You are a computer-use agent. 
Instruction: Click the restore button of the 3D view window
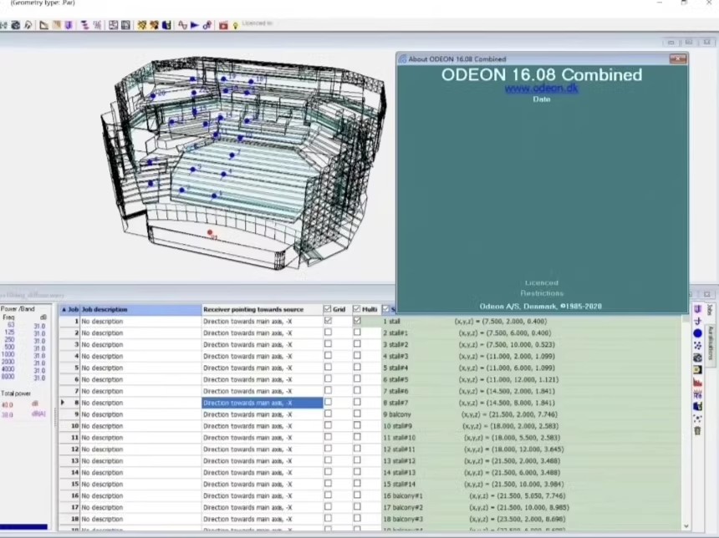pyautogui.click(x=689, y=42)
